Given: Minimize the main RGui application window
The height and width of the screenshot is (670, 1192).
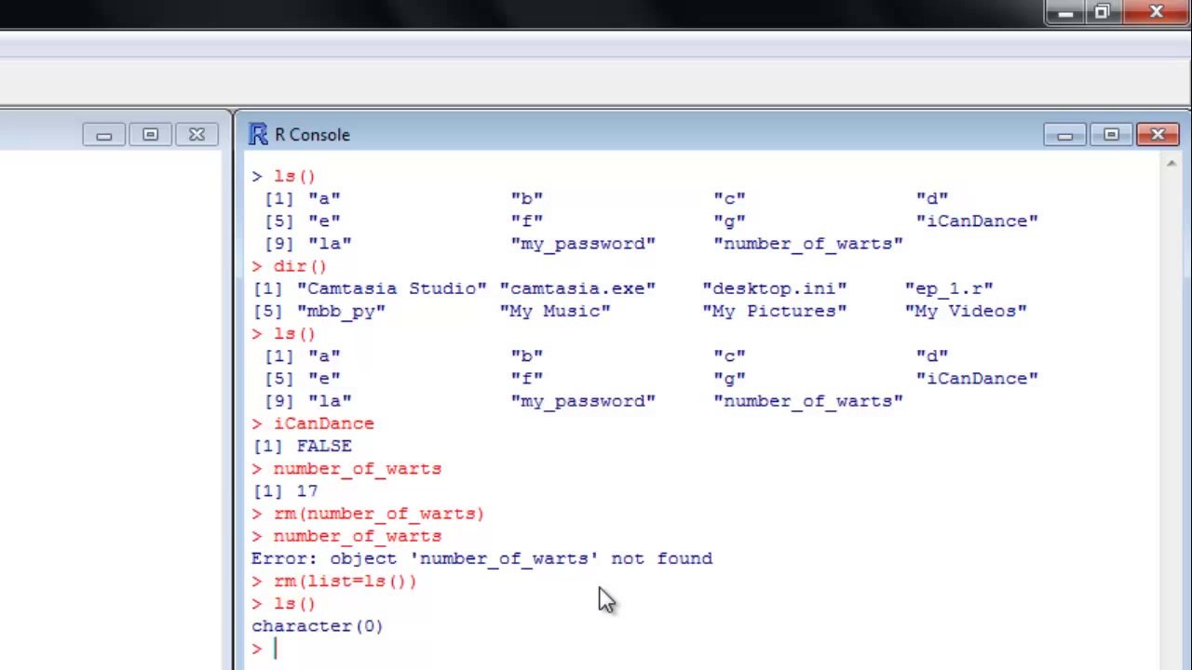Looking at the screenshot, I should pyautogui.click(x=1065, y=12).
